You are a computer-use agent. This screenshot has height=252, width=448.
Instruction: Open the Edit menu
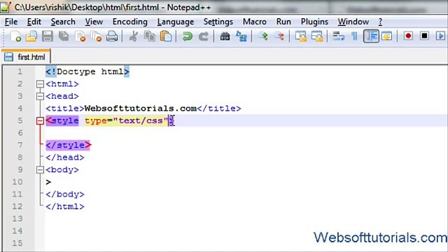tap(34, 22)
